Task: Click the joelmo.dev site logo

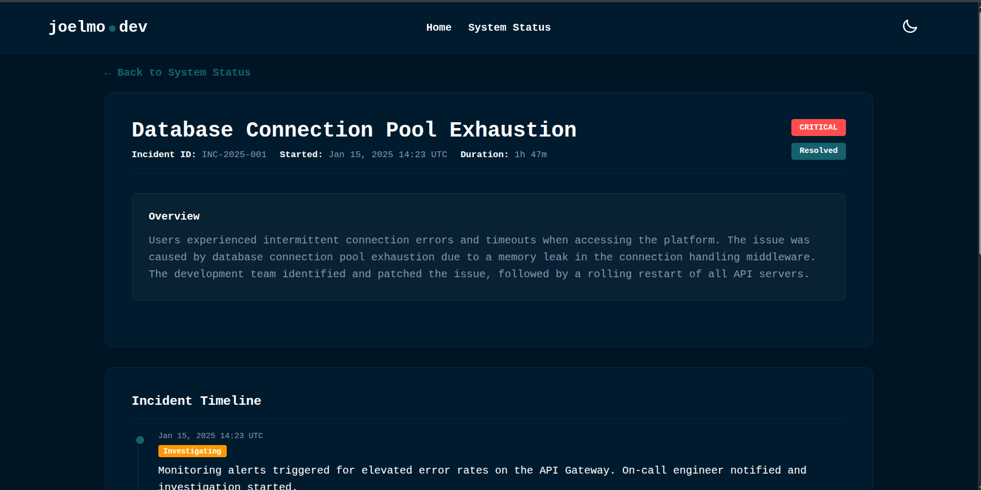Action: [98, 27]
